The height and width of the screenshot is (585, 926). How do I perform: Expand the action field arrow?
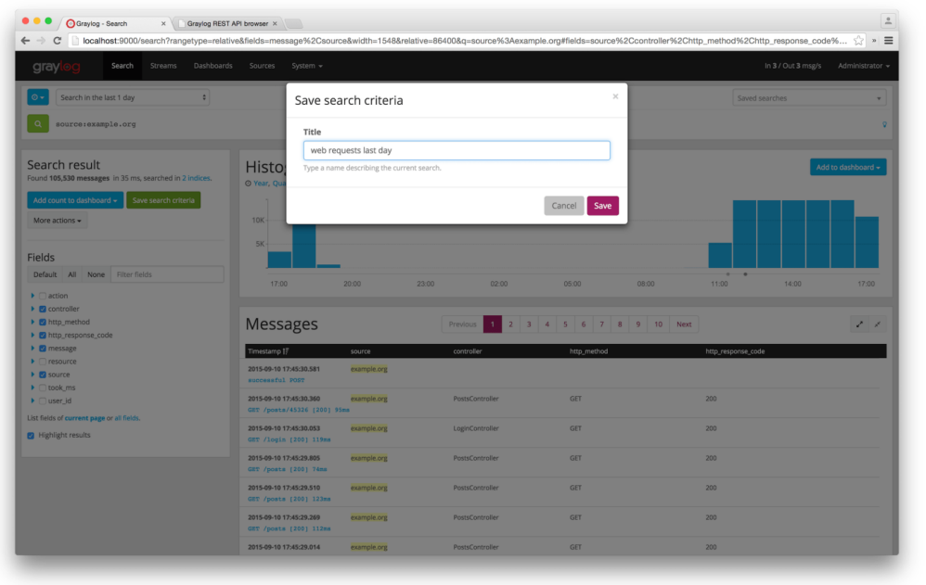pyautogui.click(x=32, y=296)
